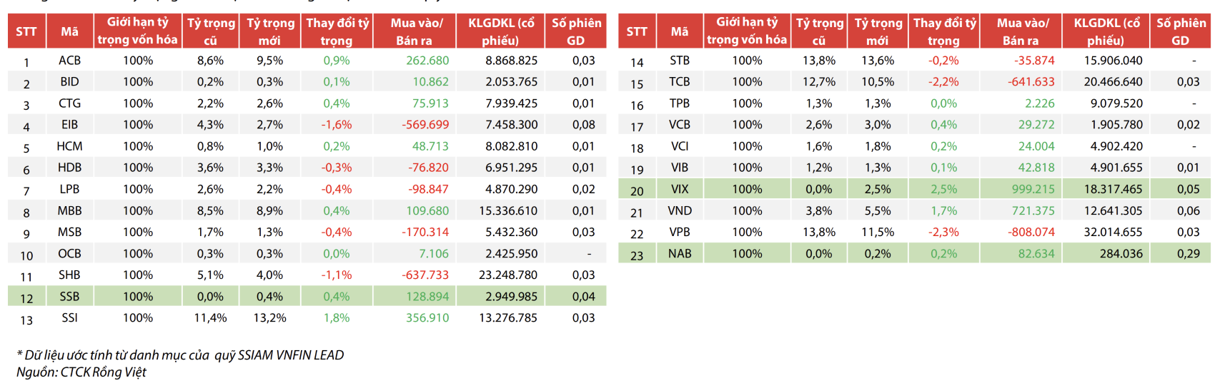The height and width of the screenshot is (388, 1215).
Task: Select the right table Số phiên GD header
Action: click(x=1181, y=31)
